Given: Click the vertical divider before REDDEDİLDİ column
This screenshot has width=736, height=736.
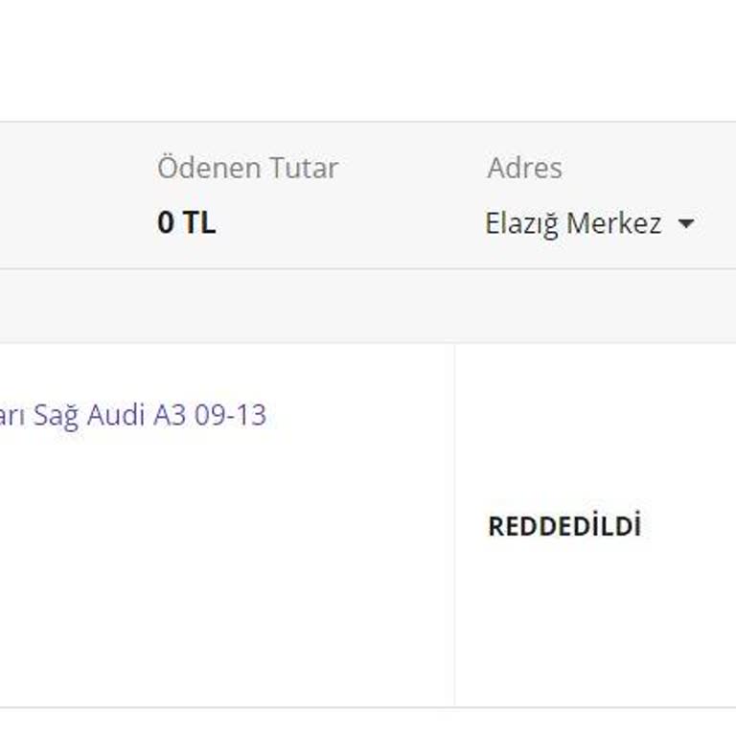Looking at the screenshot, I should 454,525.
